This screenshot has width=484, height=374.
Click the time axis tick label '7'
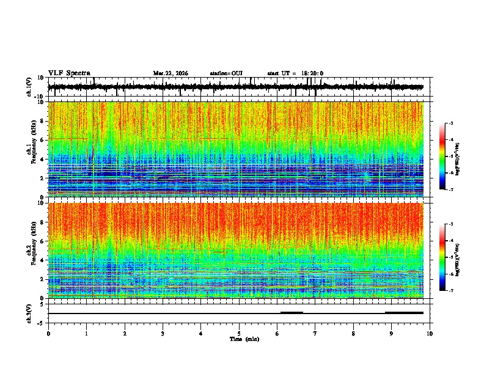tap(315, 334)
